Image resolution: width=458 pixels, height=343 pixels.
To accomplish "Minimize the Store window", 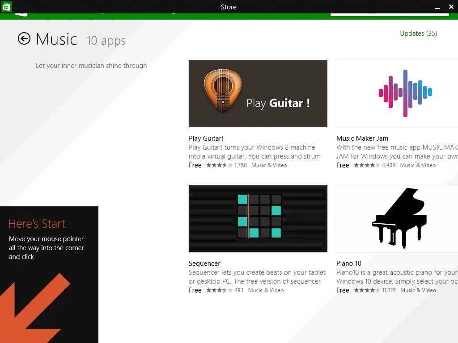I will click(x=437, y=7).
